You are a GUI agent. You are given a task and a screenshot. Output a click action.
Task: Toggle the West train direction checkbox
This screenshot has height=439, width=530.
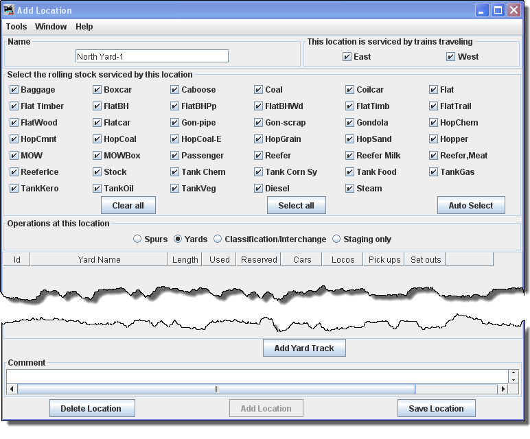pos(450,57)
